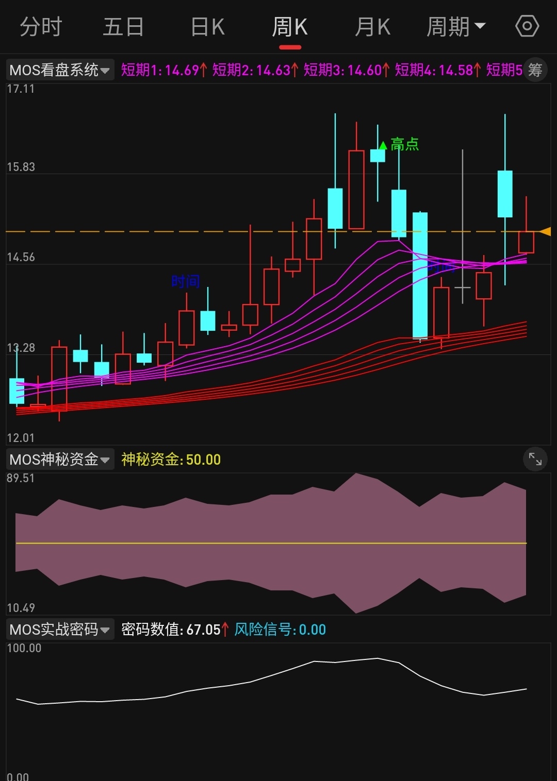Click the white 密码数值 curve peak

[378, 658]
